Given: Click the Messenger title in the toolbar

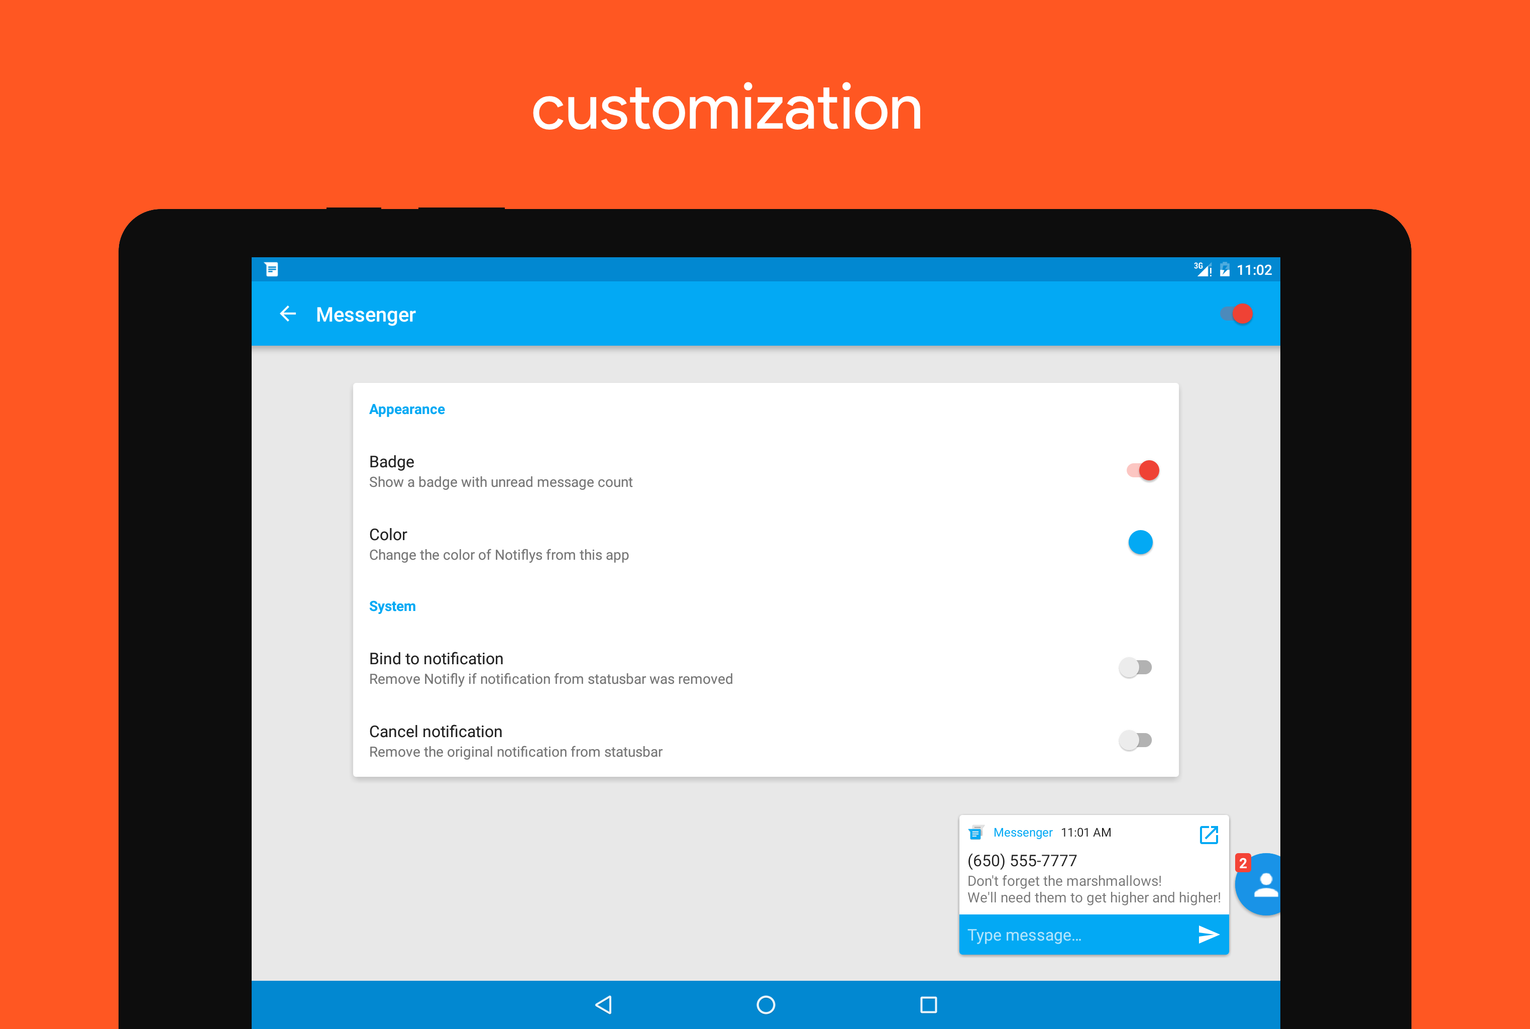Looking at the screenshot, I should (366, 315).
